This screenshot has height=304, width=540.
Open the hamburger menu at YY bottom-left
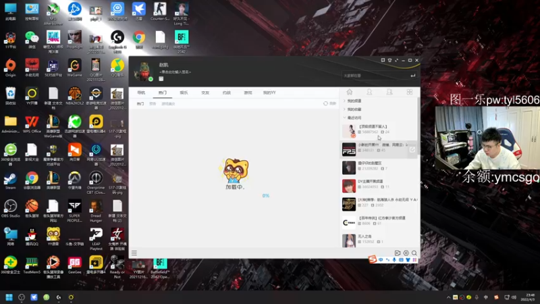click(134, 253)
